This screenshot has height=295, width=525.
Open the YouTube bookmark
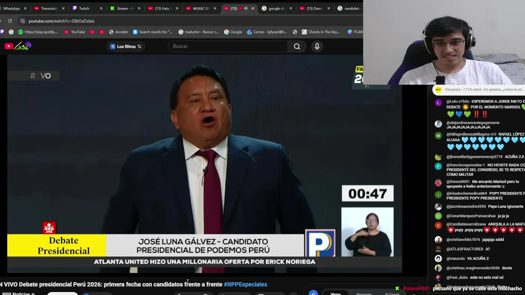click(75, 32)
